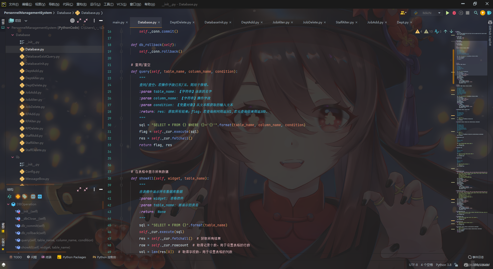
Task: Collapse all in the project panel
Action: pos(86,21)
